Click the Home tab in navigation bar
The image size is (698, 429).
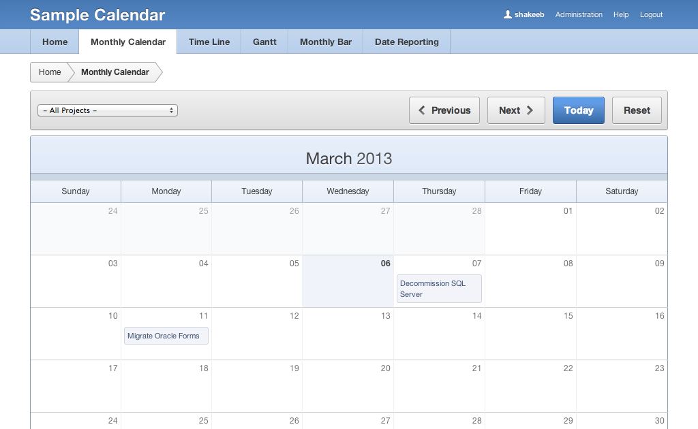tap(55, 42)
